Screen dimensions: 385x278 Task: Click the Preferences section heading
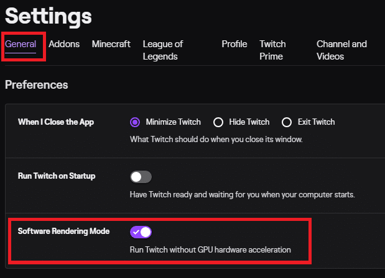[x=37, y=84]
